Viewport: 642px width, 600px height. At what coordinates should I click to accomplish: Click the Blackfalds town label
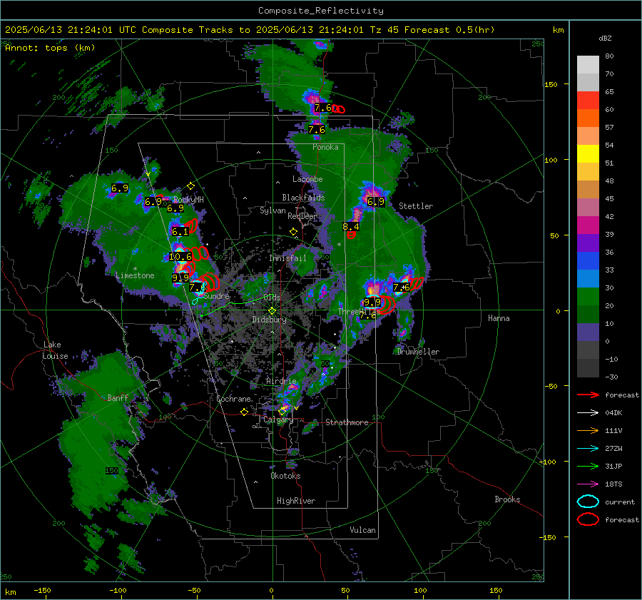tap(303, 198)
